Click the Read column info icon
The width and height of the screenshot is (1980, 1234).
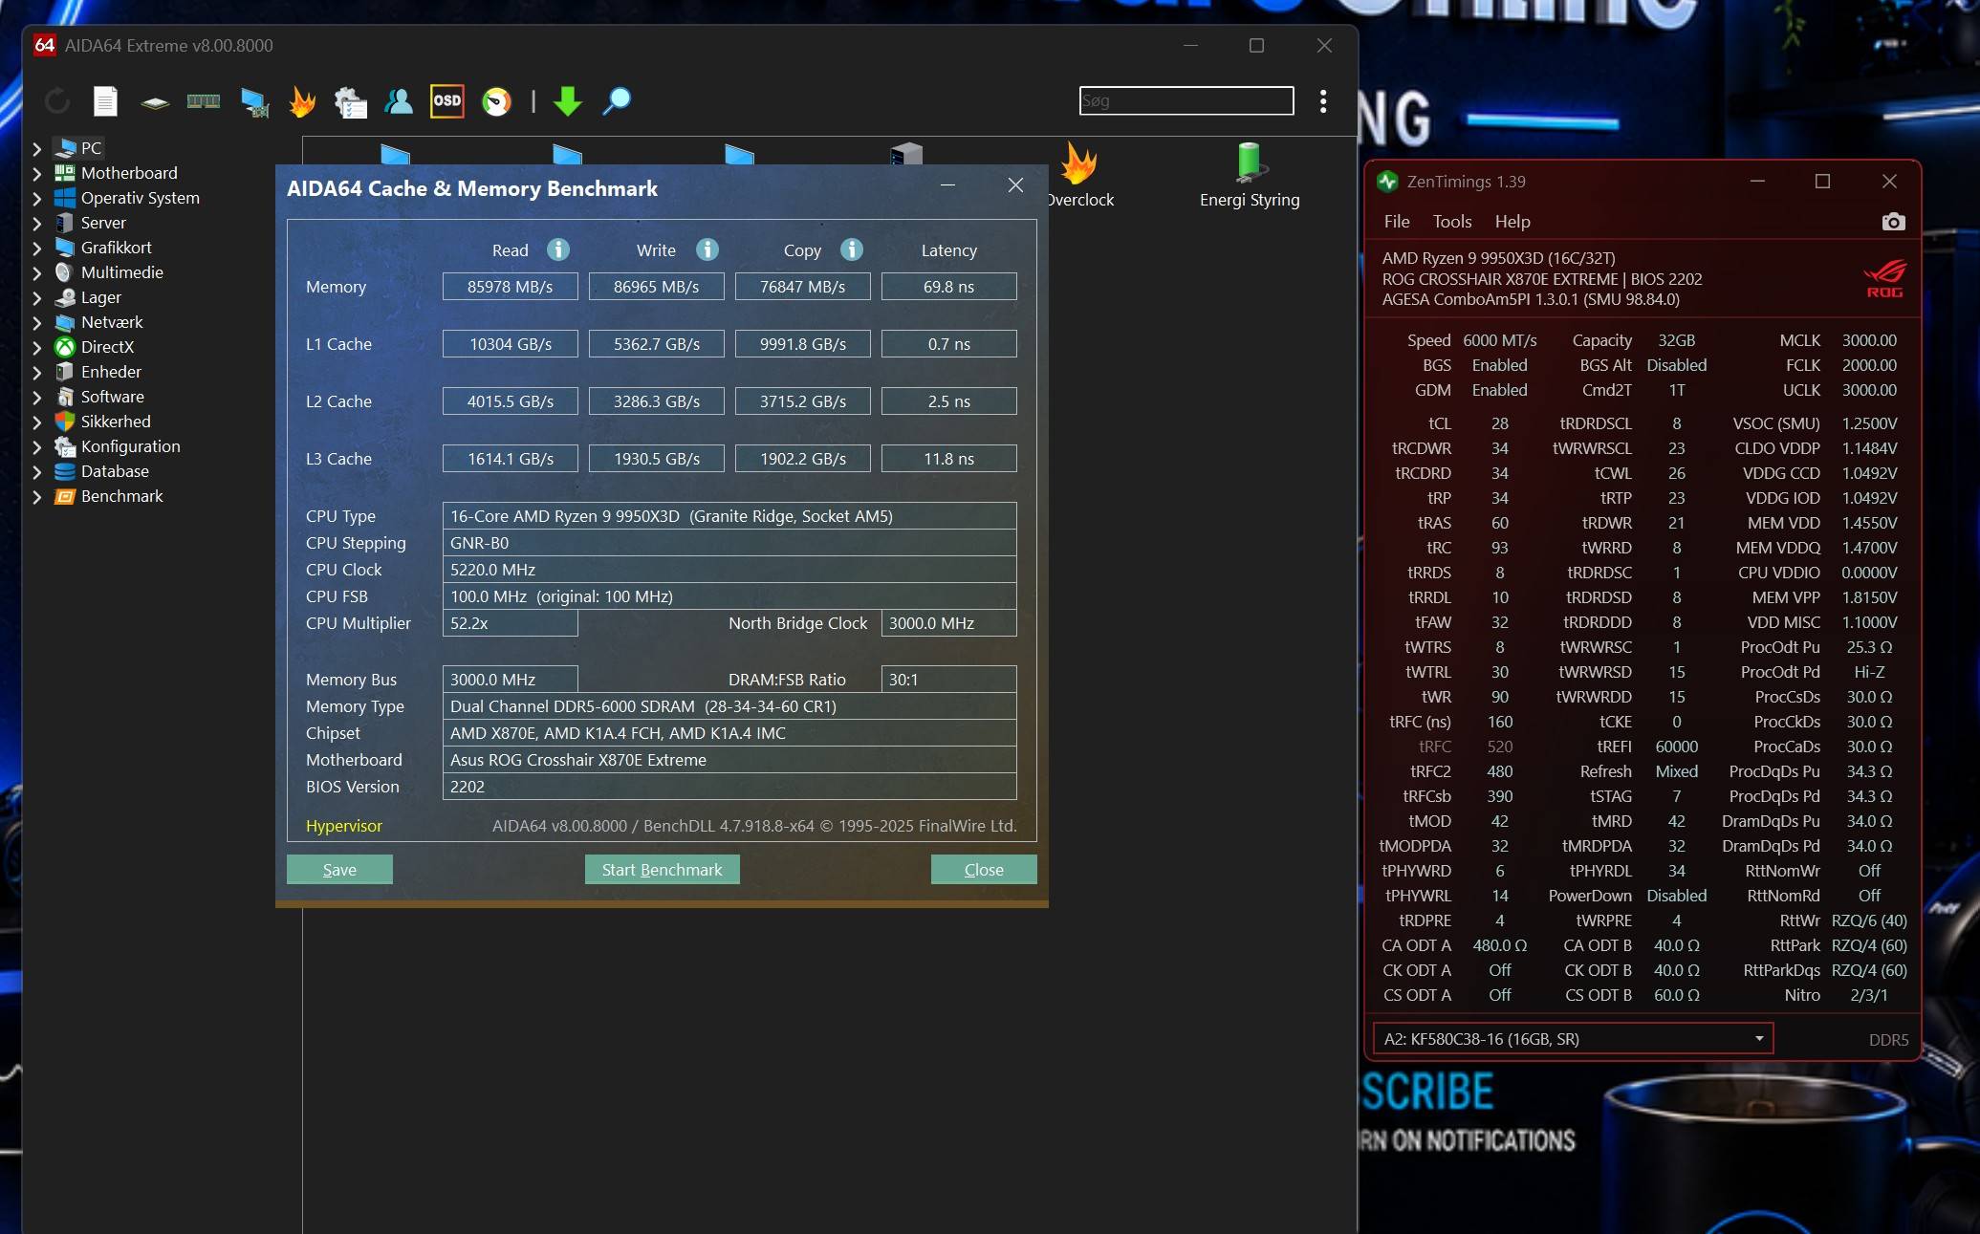coord(558,249)
